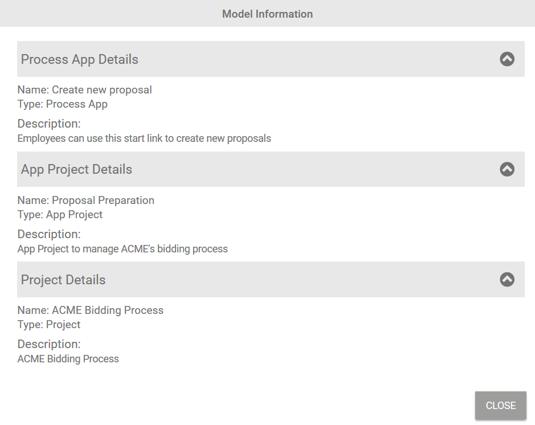The image size is (535, 425).
Task: Click the 'Type: Process App' text
Action: pos(63,104)
